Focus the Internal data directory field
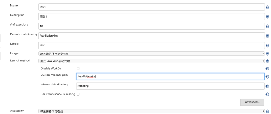The height and width of the screenshot is (114, 271). click(170, 86)
